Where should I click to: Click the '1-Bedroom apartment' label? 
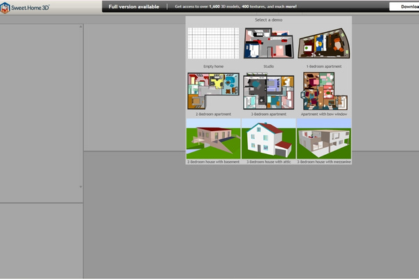[324, 66]
